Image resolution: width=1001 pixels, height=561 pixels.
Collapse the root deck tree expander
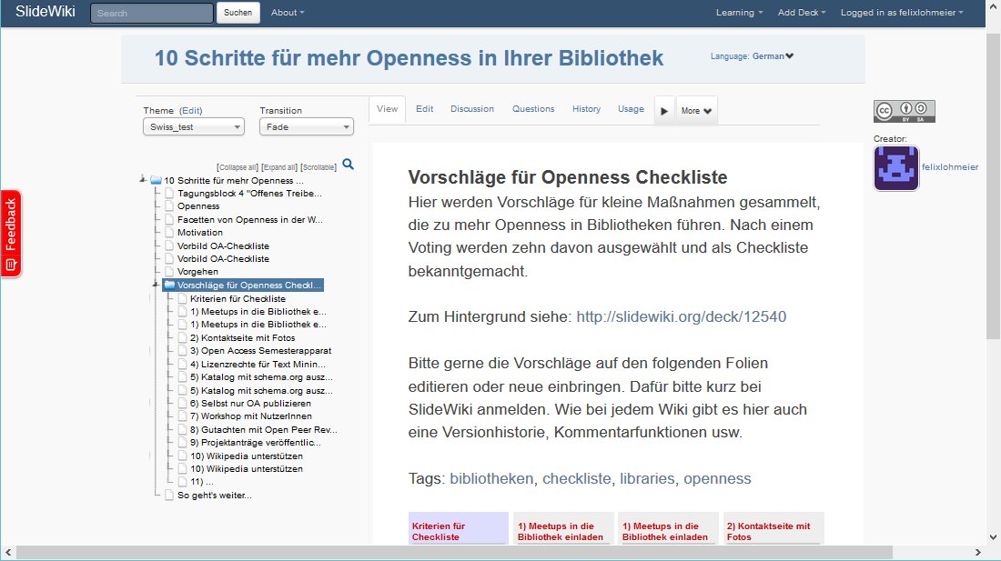(143, 180)
